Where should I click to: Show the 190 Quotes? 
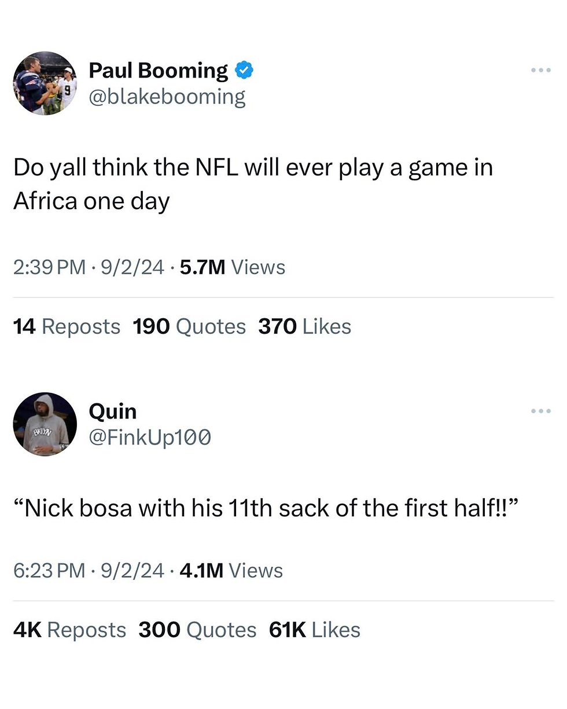tap(189, 327)
